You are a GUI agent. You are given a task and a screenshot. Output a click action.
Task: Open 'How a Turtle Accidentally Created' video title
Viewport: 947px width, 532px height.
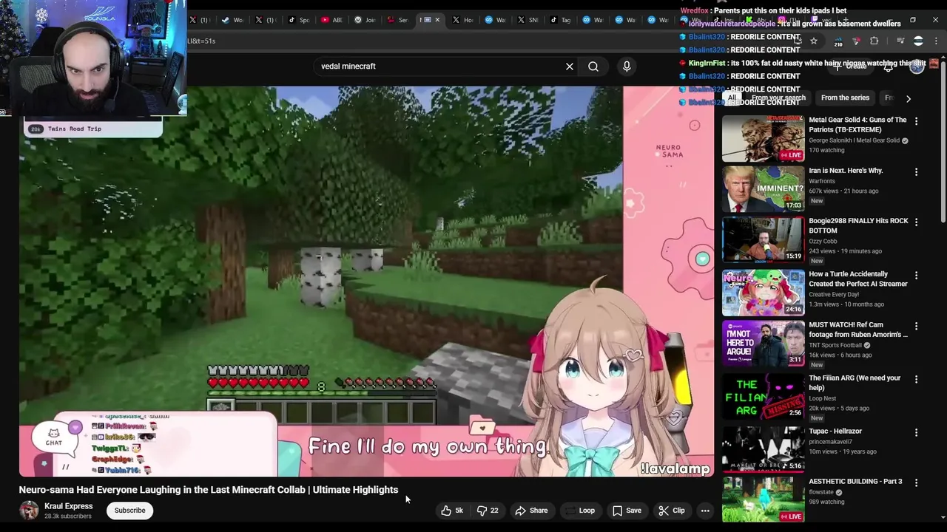[858, 279]
